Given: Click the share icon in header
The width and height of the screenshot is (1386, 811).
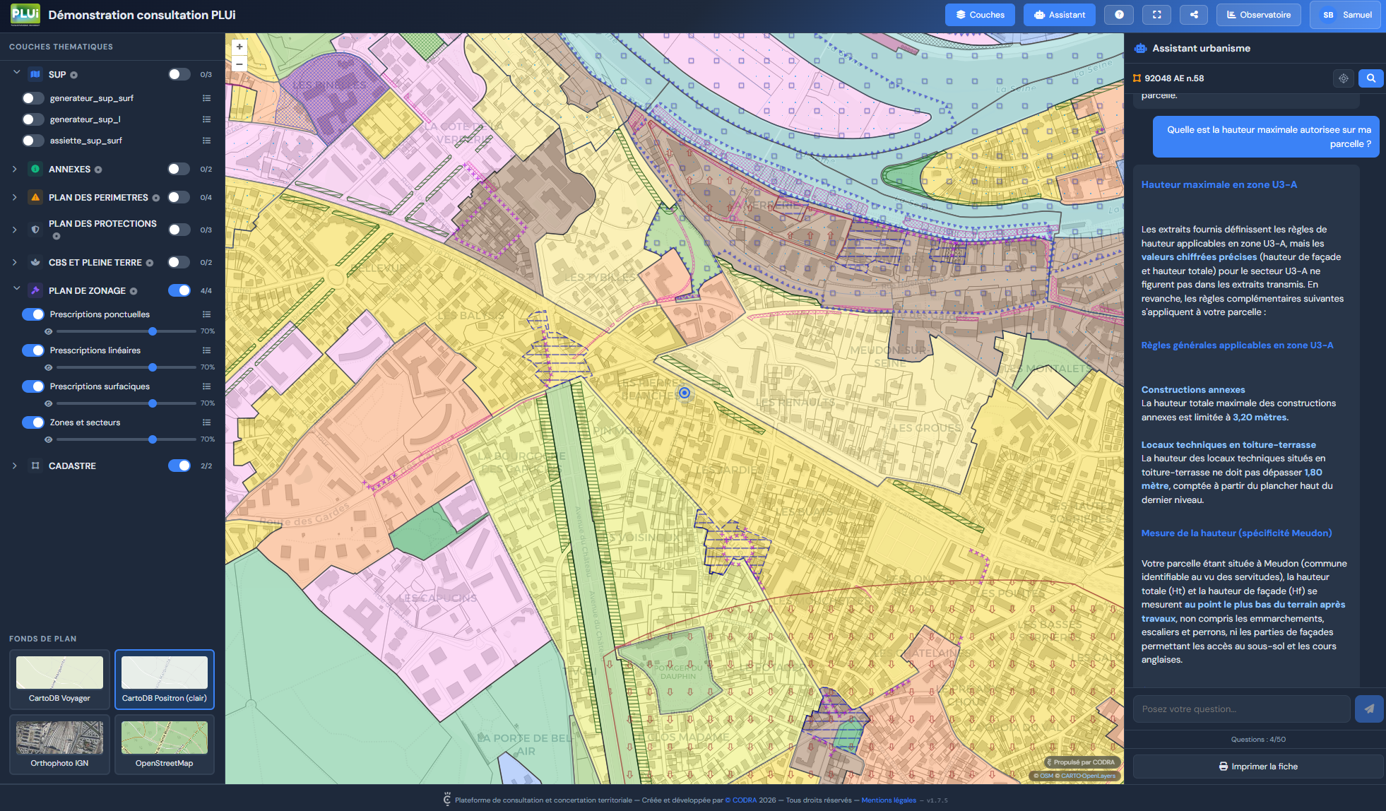Looking at the screenshot, I should click(1194, 15).
